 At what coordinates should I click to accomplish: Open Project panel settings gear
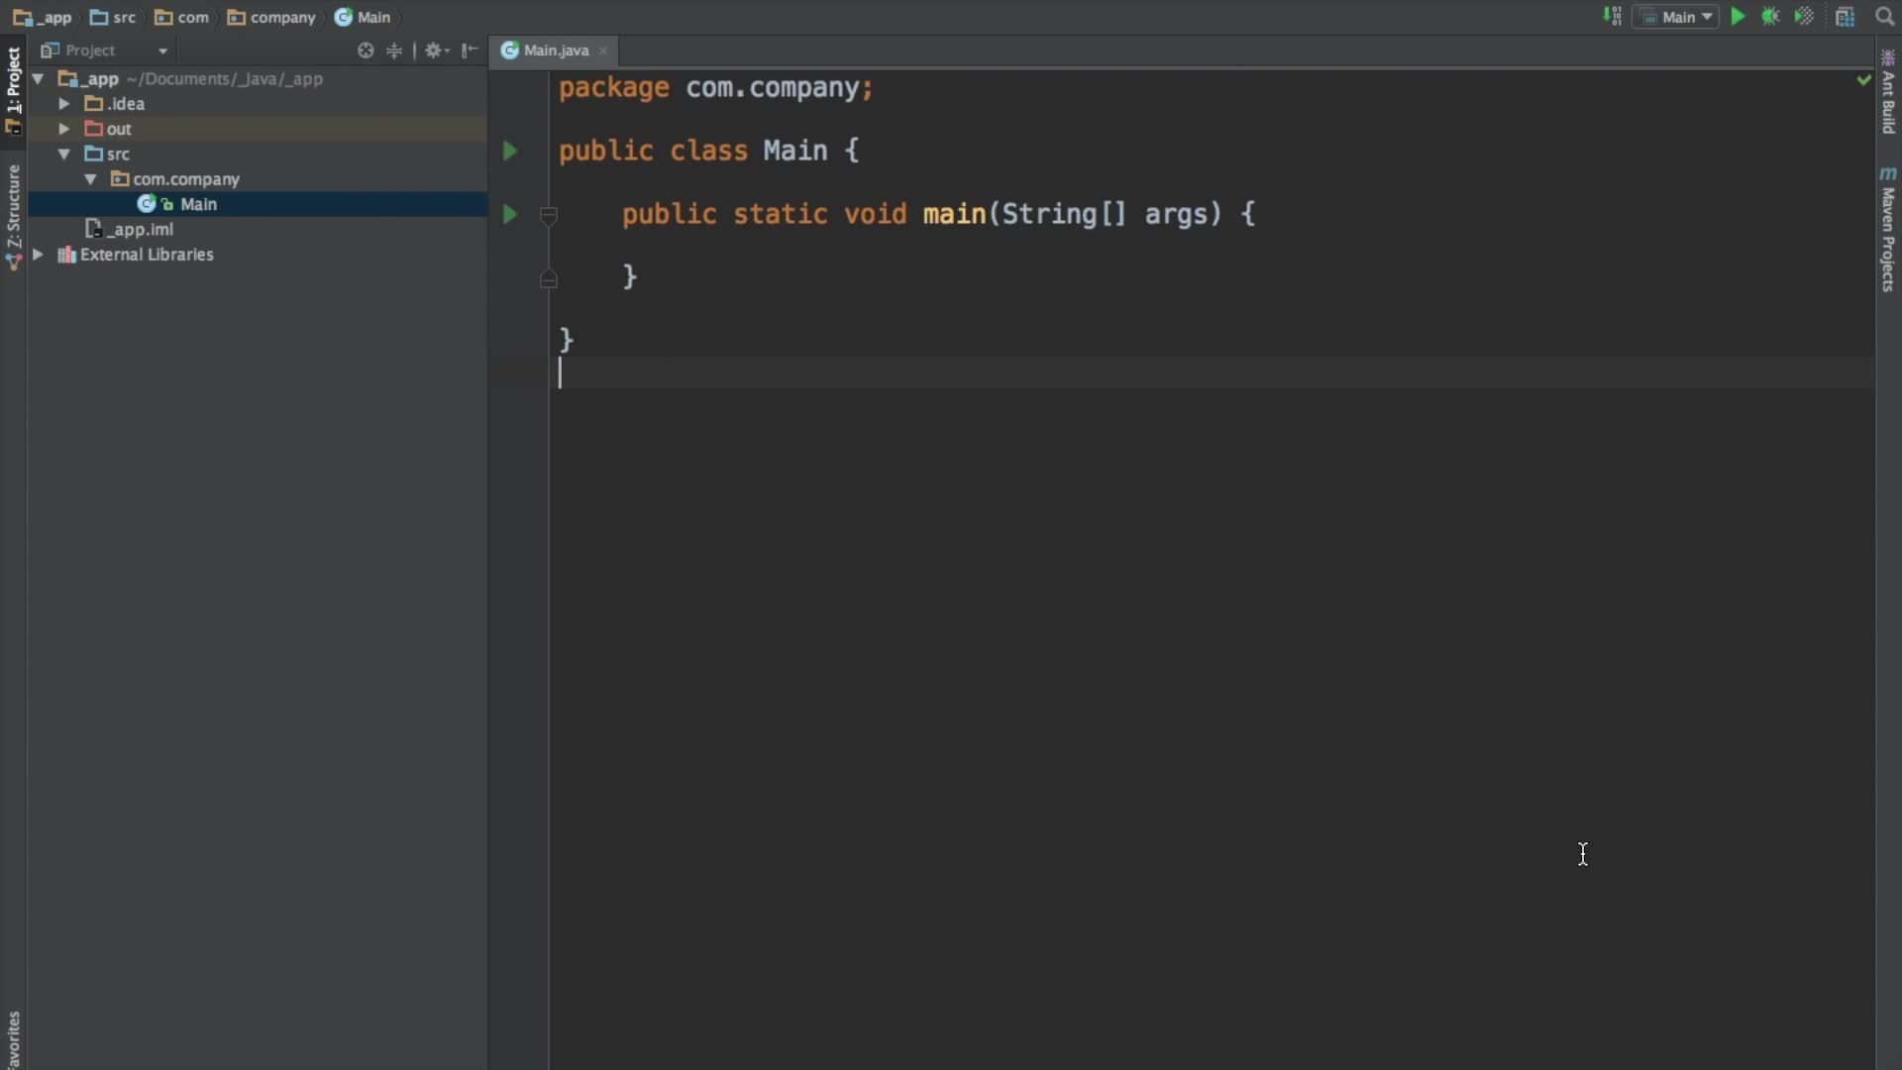(x=436, y=51)
